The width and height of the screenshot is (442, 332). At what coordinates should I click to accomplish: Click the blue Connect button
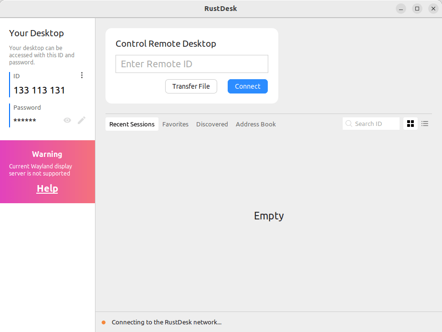click(248, 86)
